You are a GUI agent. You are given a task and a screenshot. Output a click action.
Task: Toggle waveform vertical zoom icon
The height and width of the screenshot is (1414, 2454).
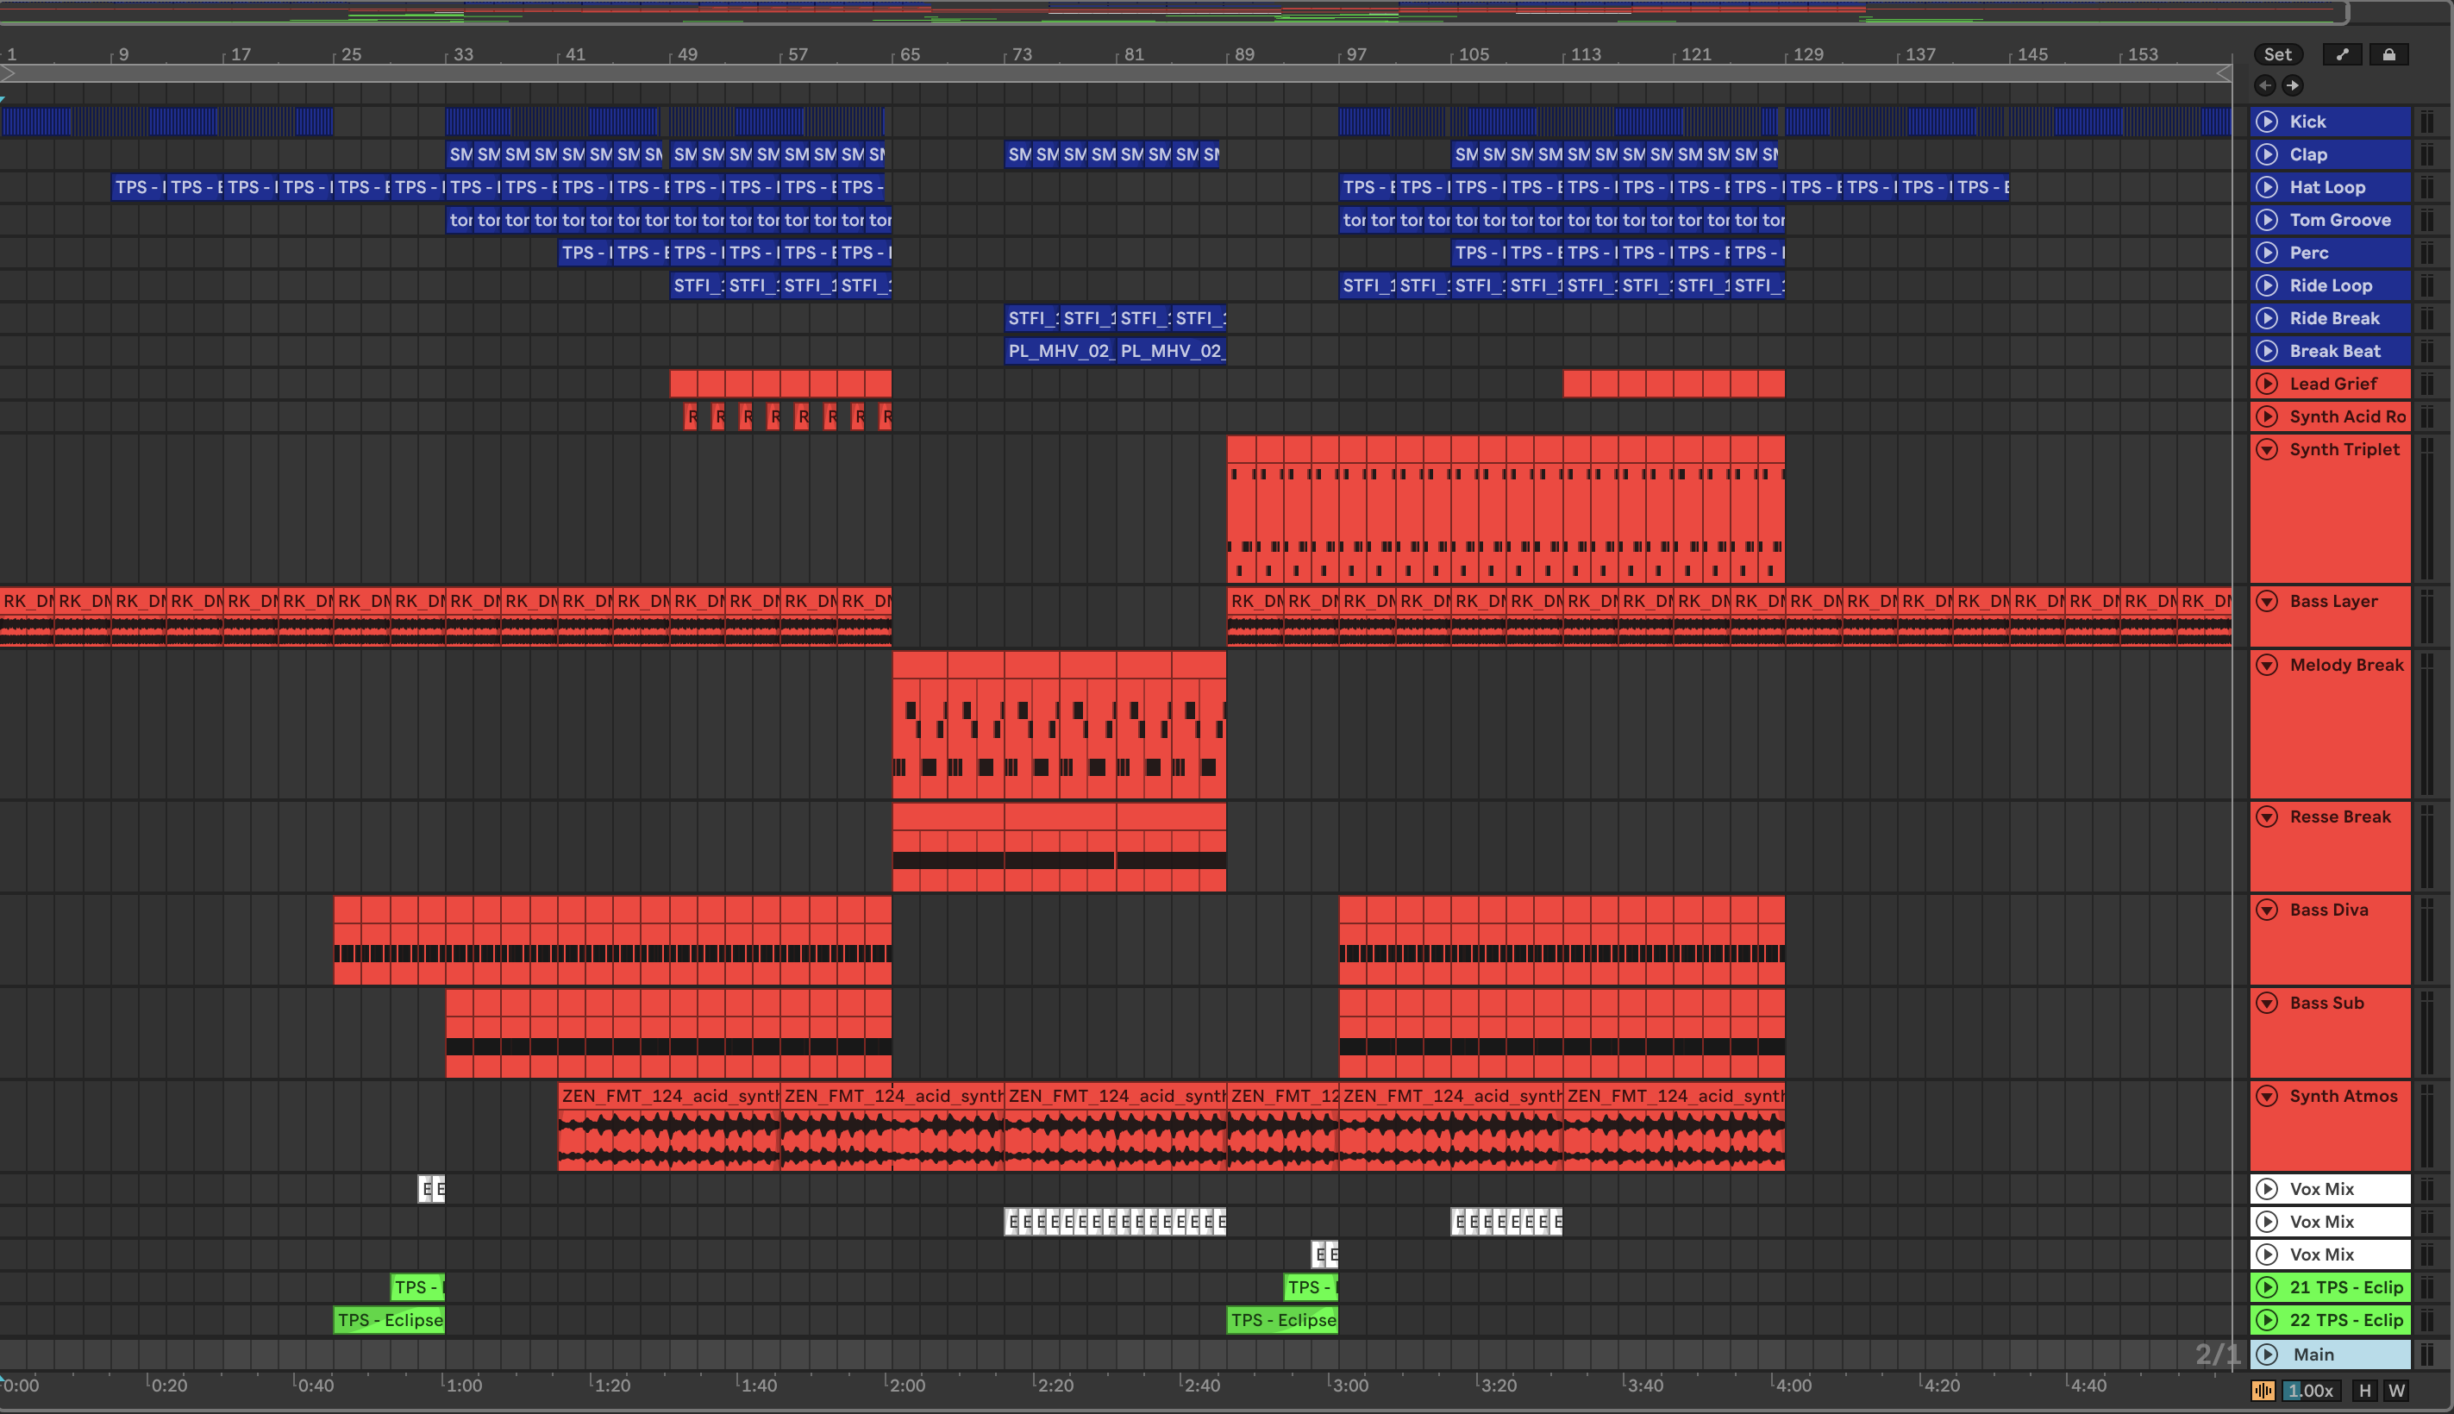tap(2263, 1391)
